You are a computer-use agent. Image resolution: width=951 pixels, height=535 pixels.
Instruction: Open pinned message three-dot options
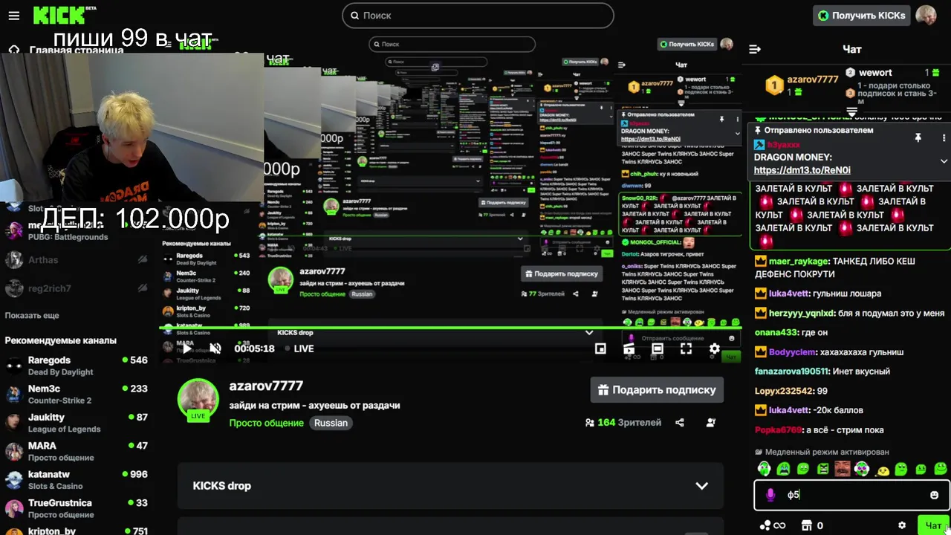click(x=944, y=137)
